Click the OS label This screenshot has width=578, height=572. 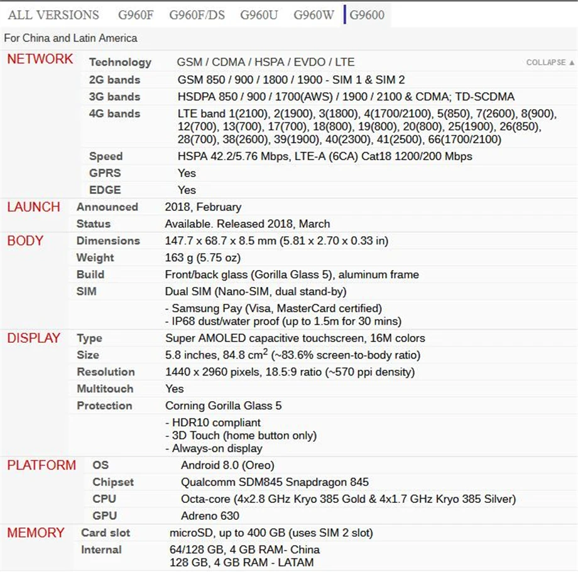pos(101,465)
